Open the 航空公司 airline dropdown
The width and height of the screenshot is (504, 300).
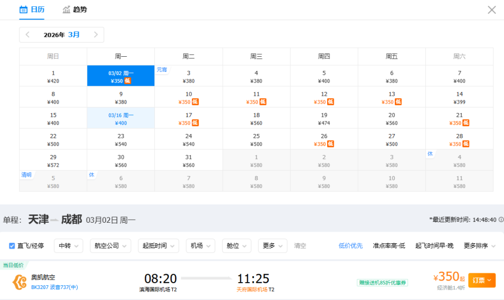pyautogui.click(x=110, y=246)
